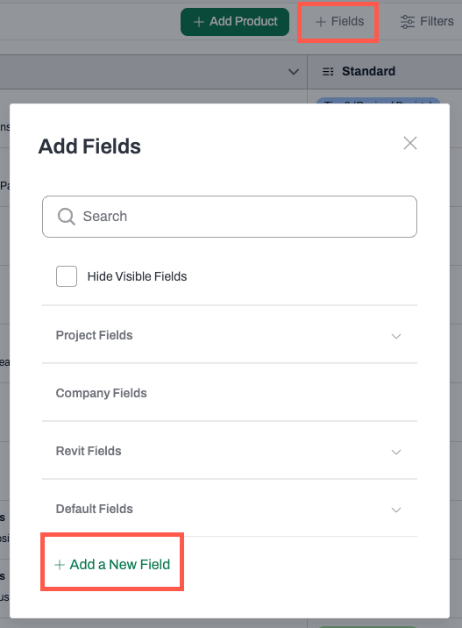The image size is (462, 628).
Task: Click the plus icon beside Fields
Action: (320, 22)
